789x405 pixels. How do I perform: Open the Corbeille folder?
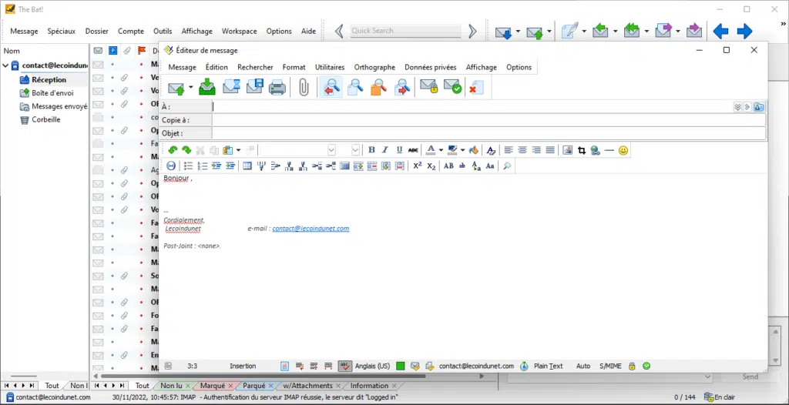tap(45, 120)
